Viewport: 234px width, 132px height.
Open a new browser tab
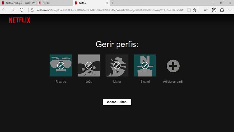(113, 3)
